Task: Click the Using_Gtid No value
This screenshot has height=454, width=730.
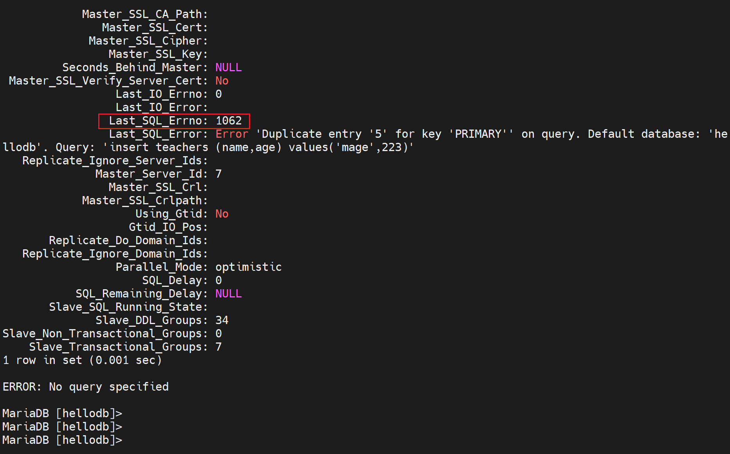Action: 222,214
